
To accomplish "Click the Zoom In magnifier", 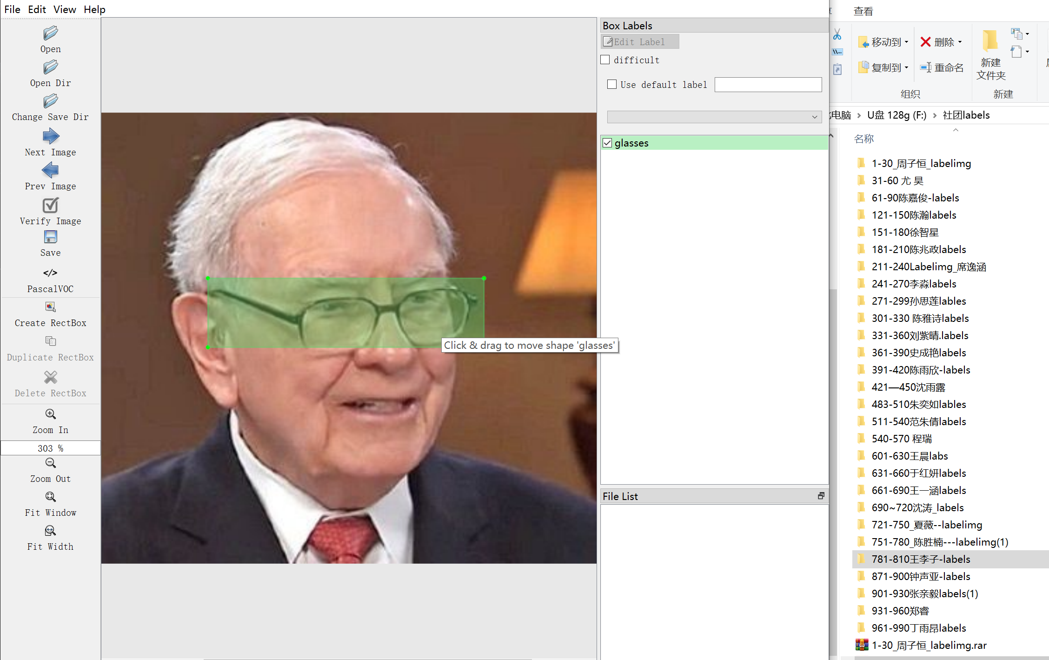I will tap(50, 414).
